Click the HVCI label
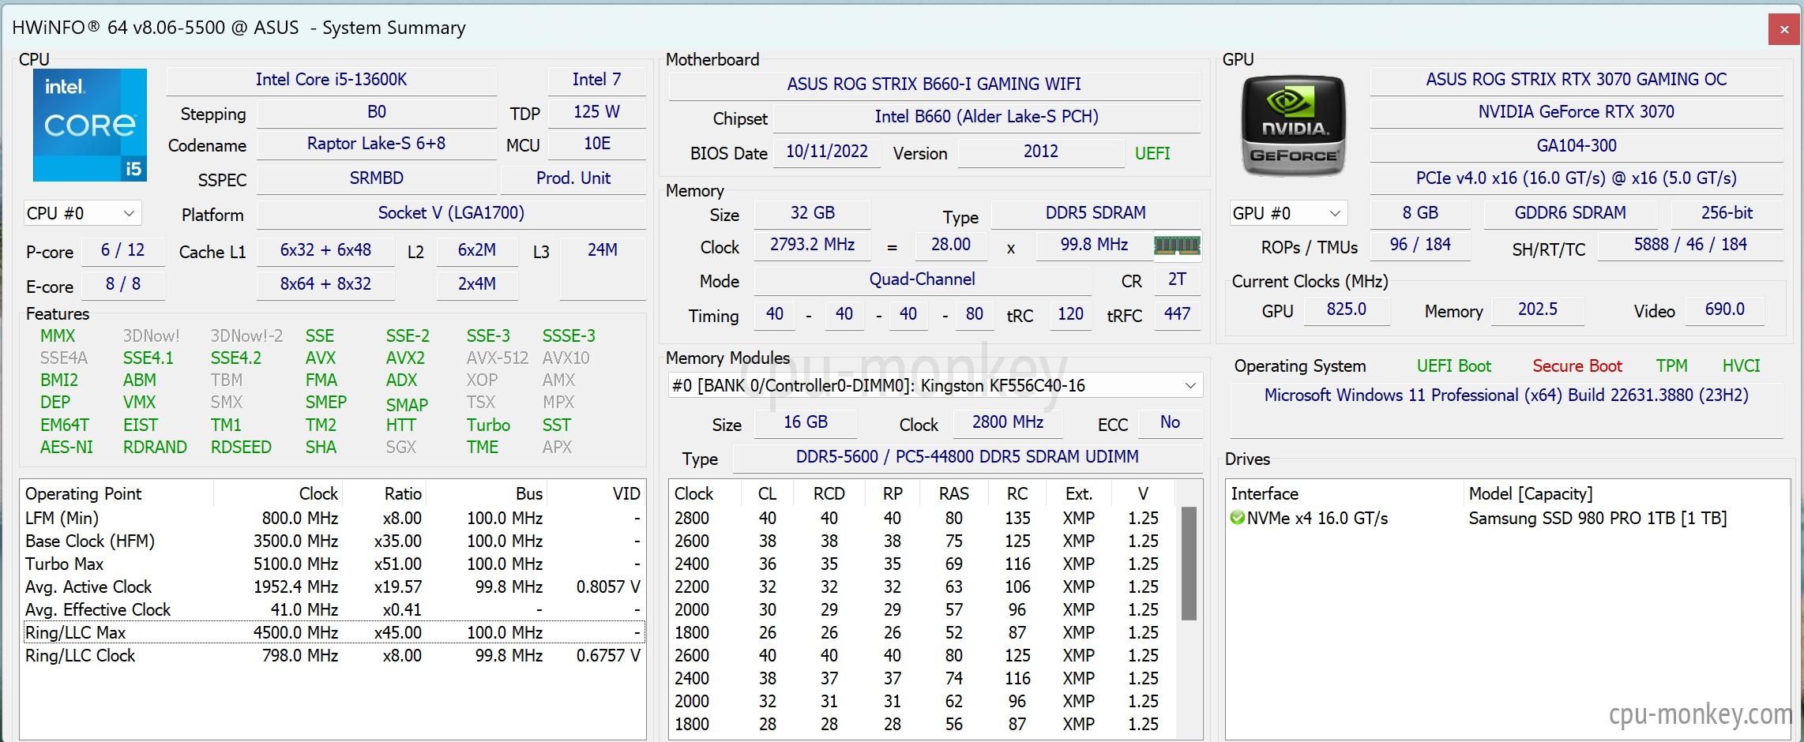 [1742, 366]
